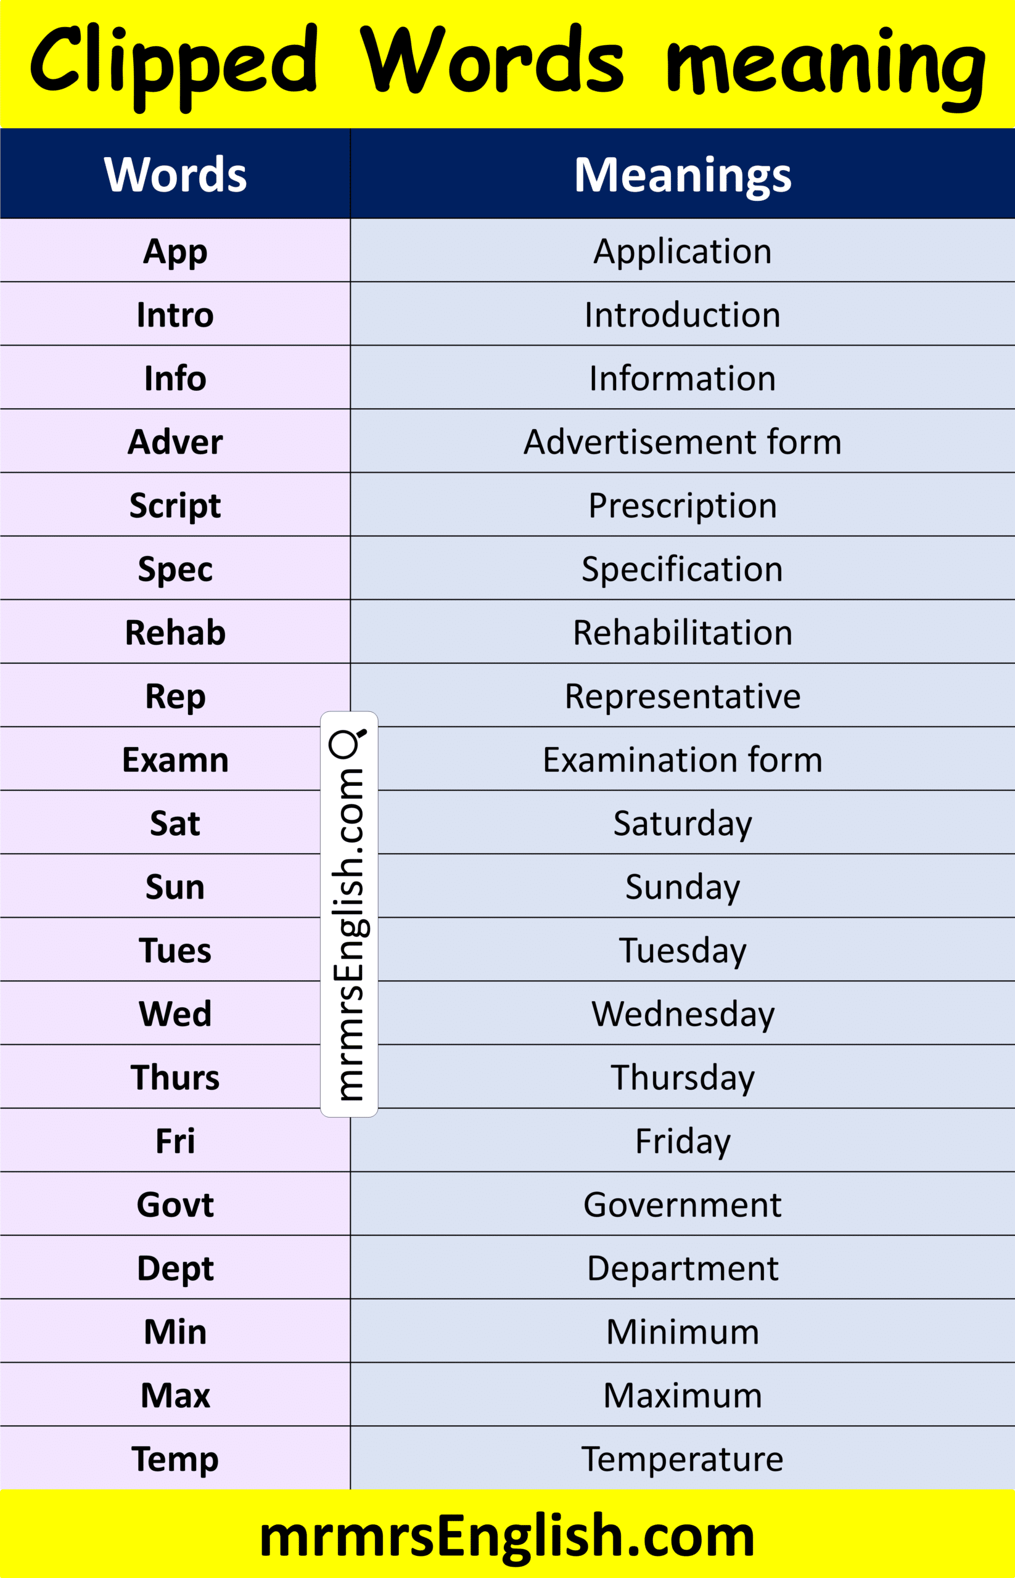Select the Meanings column header
This screenshot has height=1578, width=1015.
click(x=682, y=174)
